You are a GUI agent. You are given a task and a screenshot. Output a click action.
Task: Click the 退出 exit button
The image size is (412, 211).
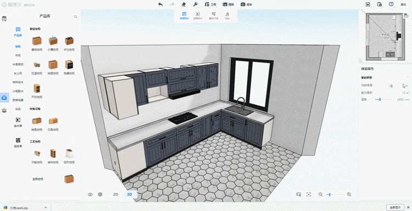click(x=403, y=4)
